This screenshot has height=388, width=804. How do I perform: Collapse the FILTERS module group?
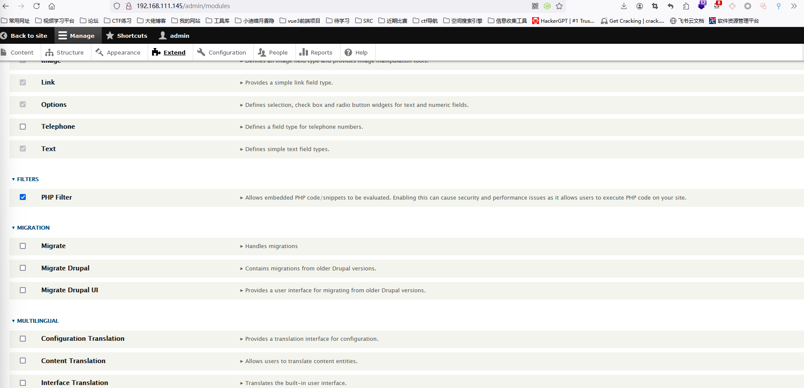pyautogui.click(x=27, y=179)
